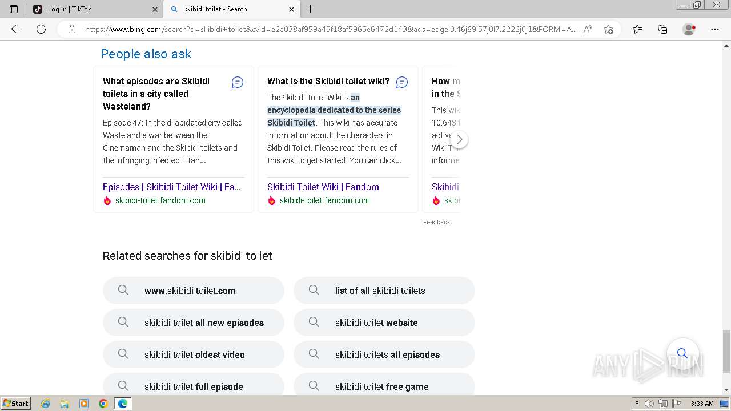Screen dimensions: 731x411
Task: Launch Internet Explorer from taskbar
Action: (x=46, y=404)
